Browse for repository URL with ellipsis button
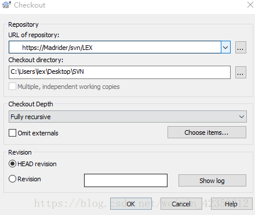This screenshot has width=255, height=215. point(241,47)
